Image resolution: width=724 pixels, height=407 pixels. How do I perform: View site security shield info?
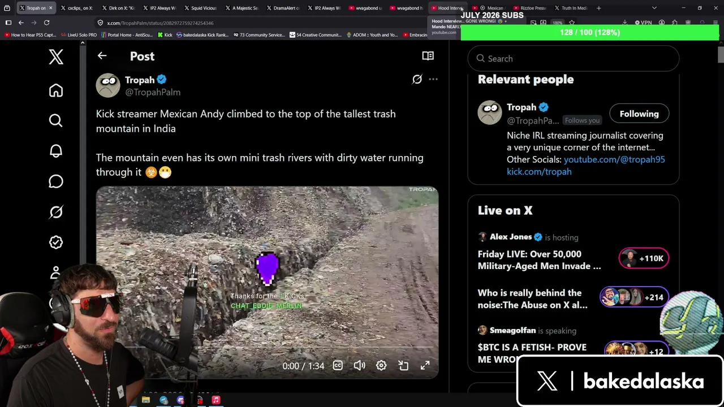(x=100, y=23)
